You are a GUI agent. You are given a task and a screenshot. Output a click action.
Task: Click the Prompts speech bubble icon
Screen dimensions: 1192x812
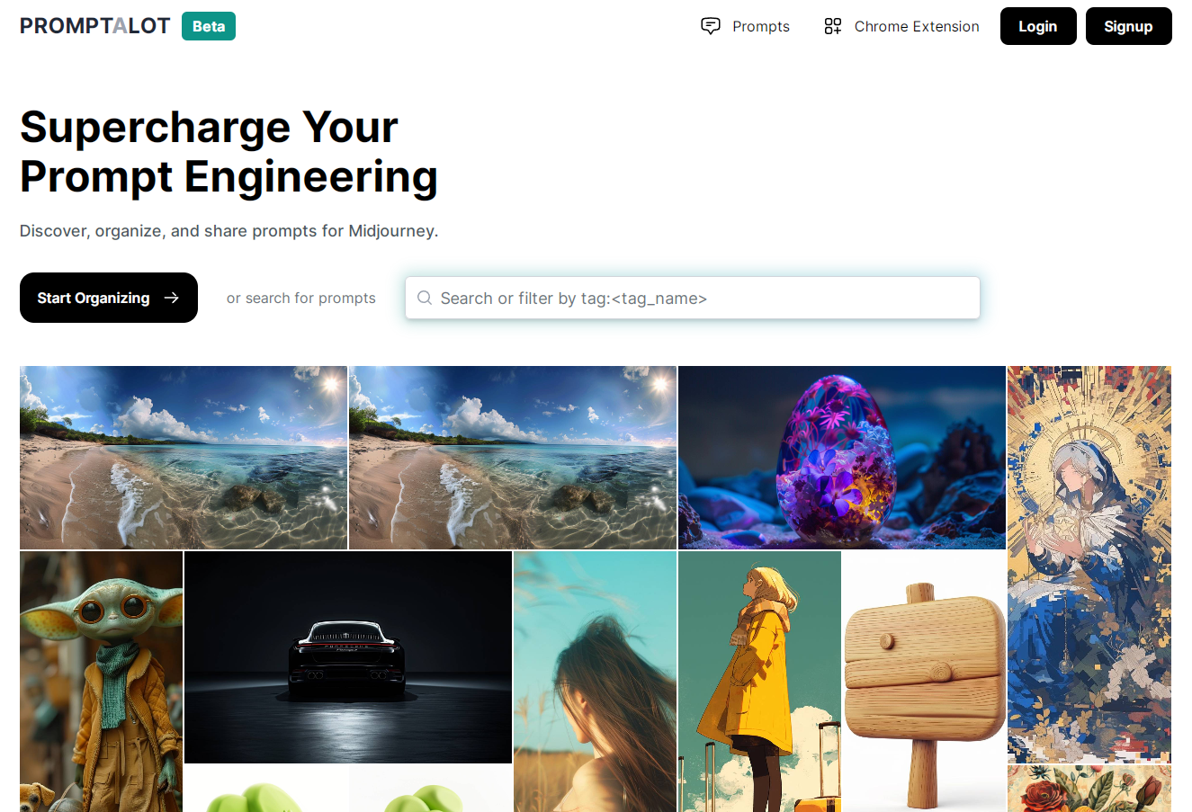click(711, 26)
